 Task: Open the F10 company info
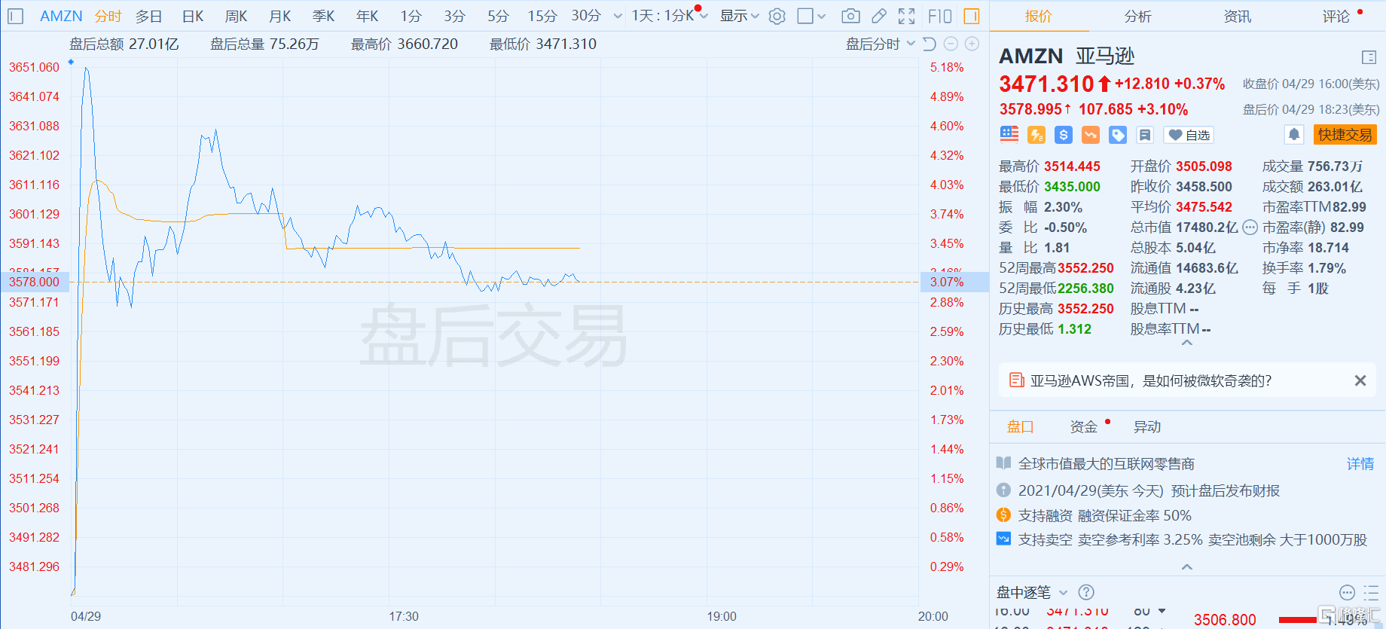[940, 16]
